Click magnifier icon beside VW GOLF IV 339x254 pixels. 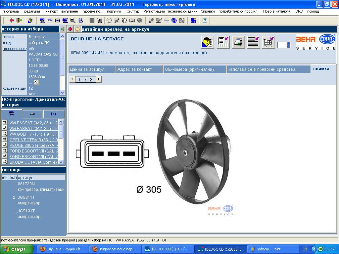pyautogui.click(x=5, y=134)
